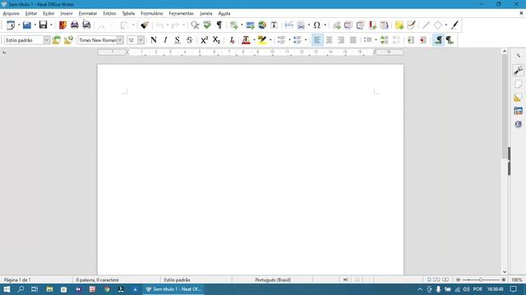Viewport: 526px width, 295px height.
Task: Open the Tabela menu
Action: [x=128, y=13]
